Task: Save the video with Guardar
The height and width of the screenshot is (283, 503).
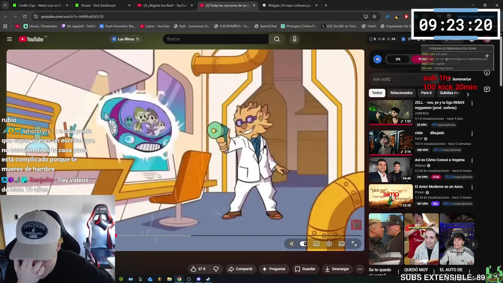Action: coord(305,269)
